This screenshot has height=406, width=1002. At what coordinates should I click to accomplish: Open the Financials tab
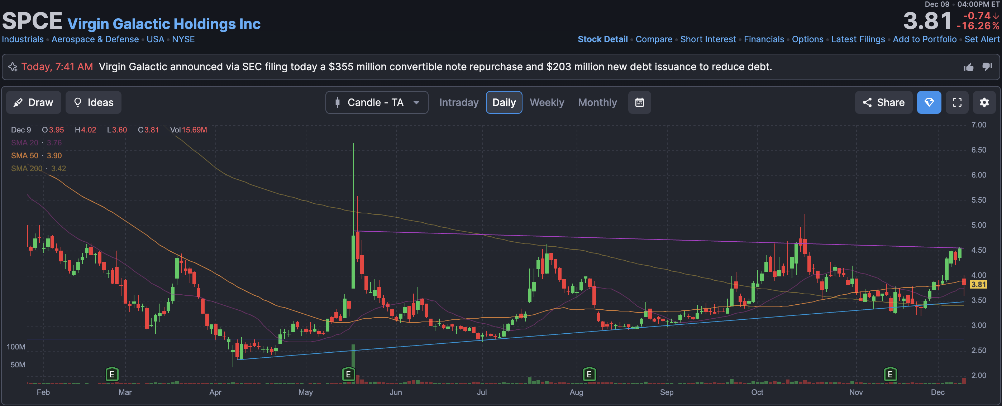click(x=764, y=39)
